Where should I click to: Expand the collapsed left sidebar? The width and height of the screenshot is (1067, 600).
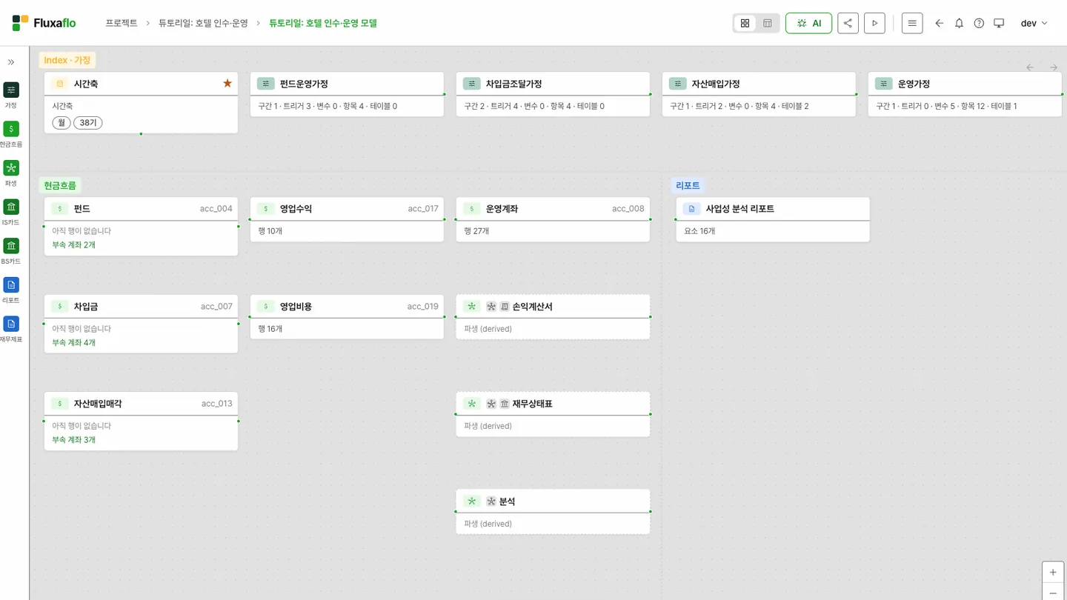pos(11,62)
